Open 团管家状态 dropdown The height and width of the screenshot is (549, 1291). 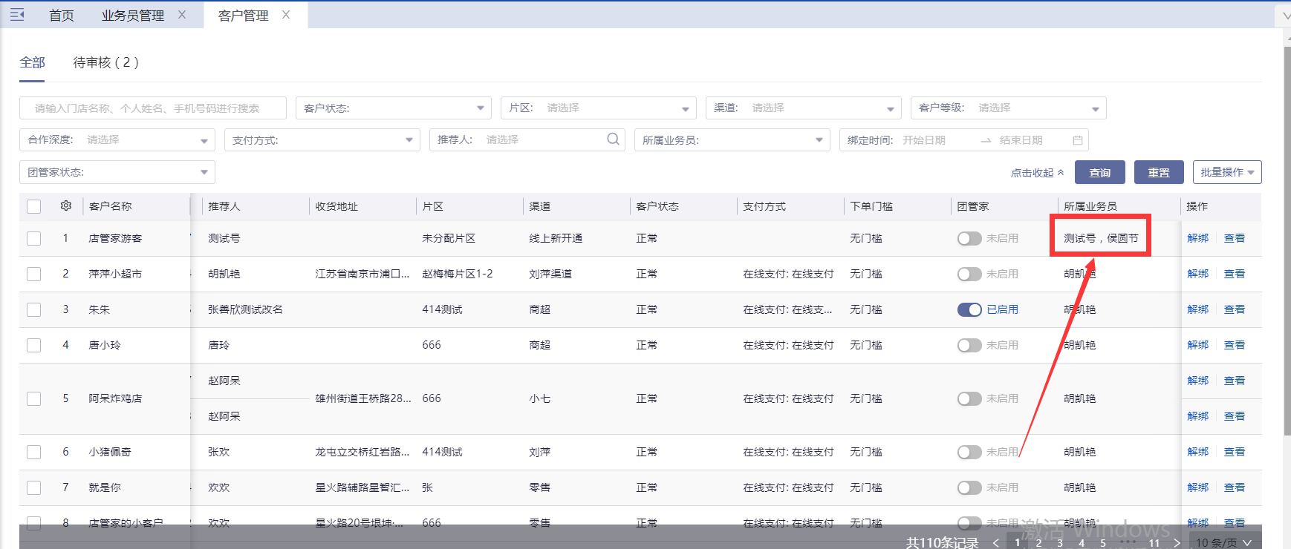[117, 172]
